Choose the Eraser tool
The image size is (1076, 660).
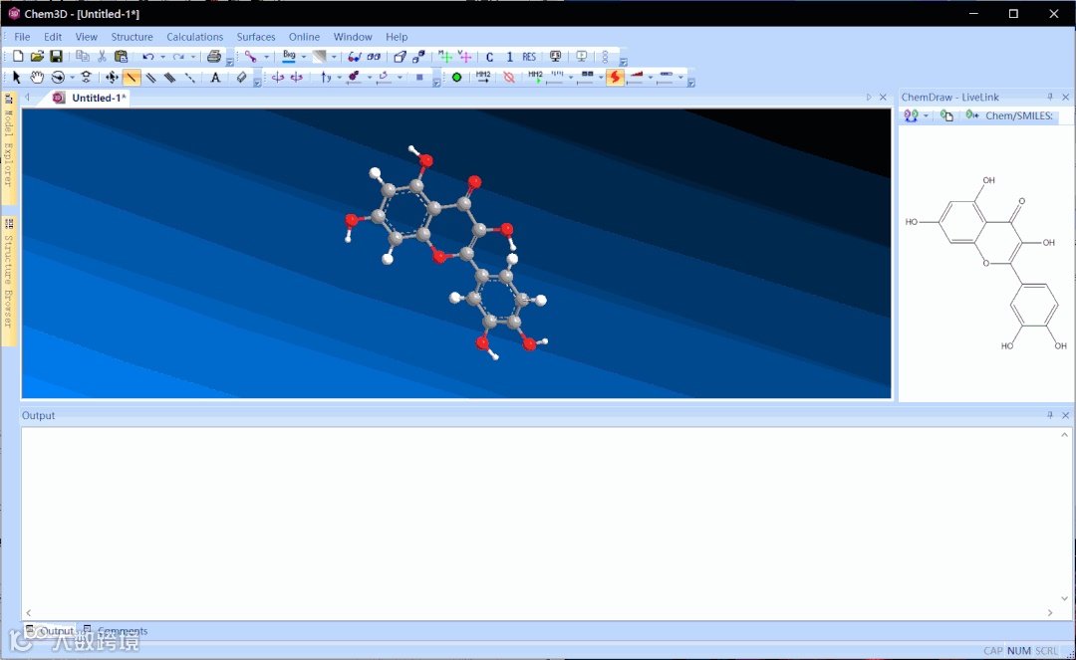coord(241,78)
